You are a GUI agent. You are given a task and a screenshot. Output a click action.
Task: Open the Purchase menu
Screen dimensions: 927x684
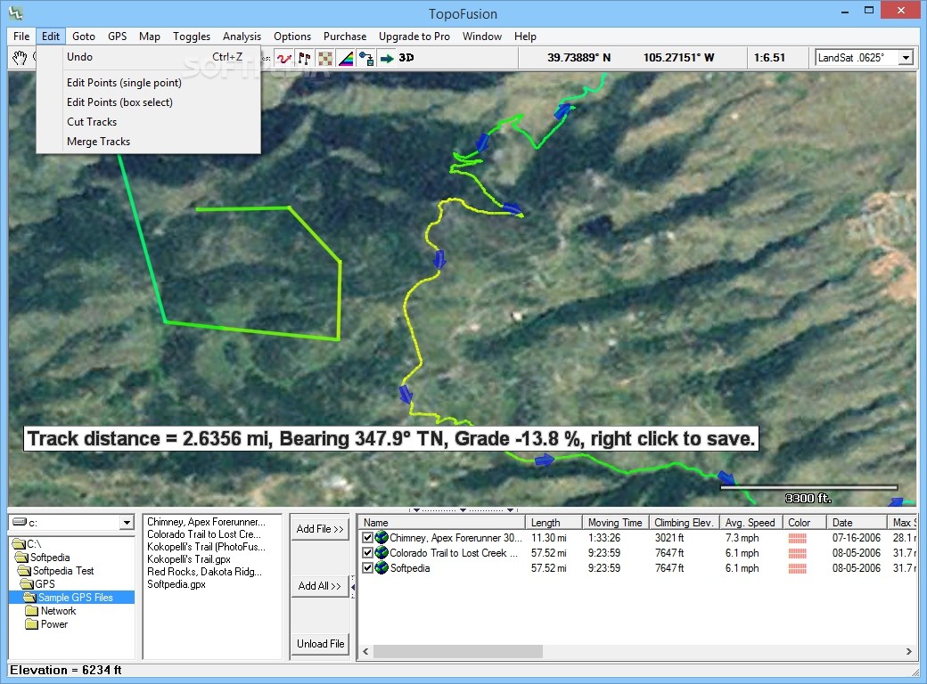coord(345,36)
